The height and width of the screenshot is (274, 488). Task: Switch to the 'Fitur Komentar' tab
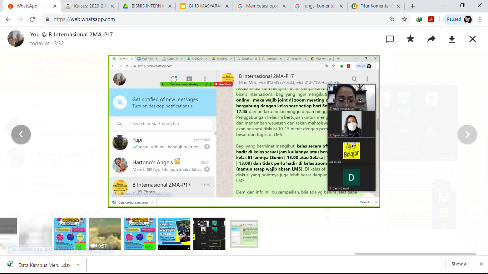pos(375,6)
